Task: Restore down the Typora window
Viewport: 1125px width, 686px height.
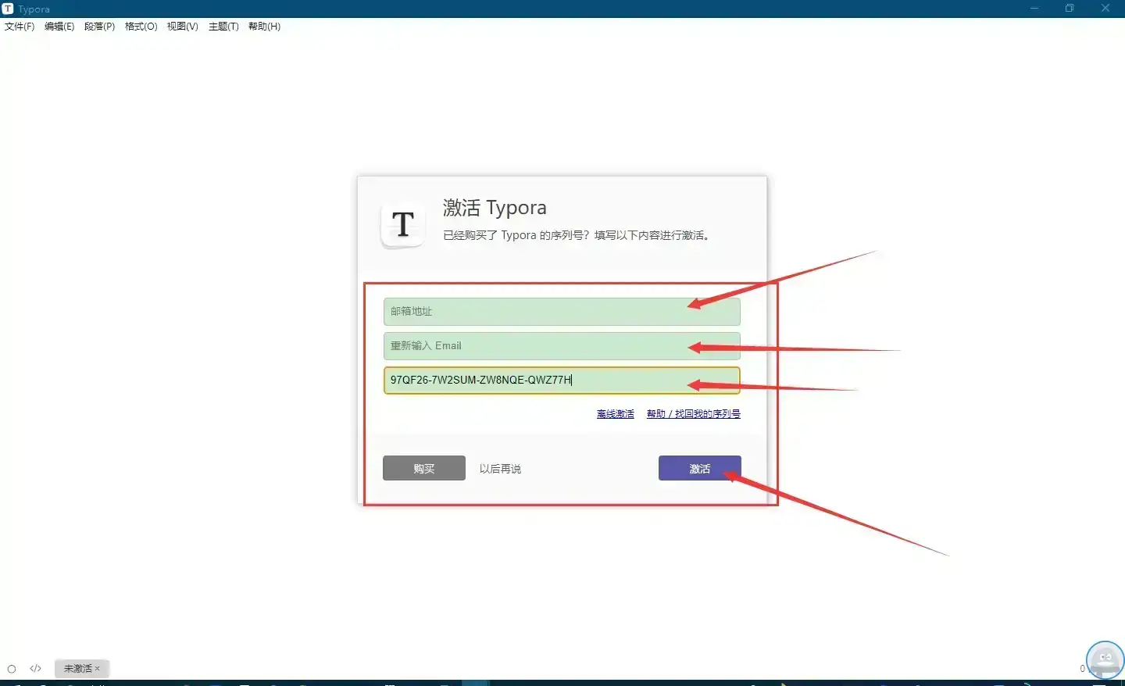Action: 1070,9
